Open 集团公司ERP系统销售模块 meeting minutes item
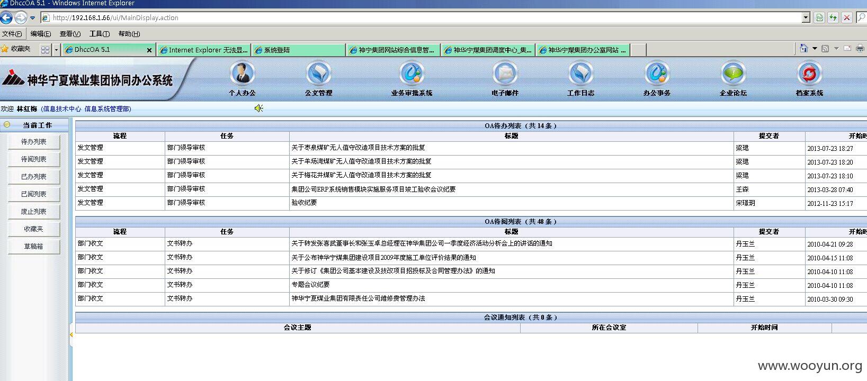 tap(373, 189)
